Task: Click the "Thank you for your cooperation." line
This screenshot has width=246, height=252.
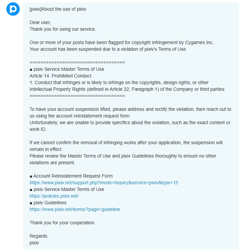Action: point(62,223)
